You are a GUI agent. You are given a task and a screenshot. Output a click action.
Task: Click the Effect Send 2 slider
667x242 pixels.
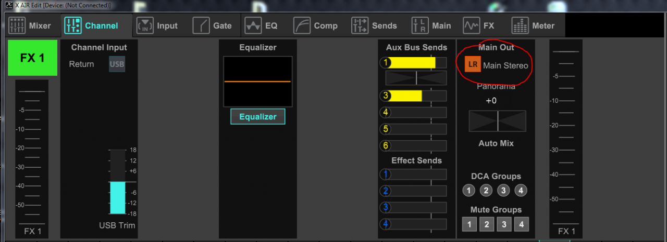413,191
